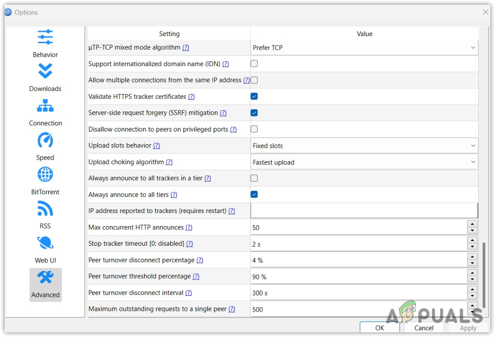Click the Setting column header
Viewport: 495px width, 337px height.
coord(169,34)
